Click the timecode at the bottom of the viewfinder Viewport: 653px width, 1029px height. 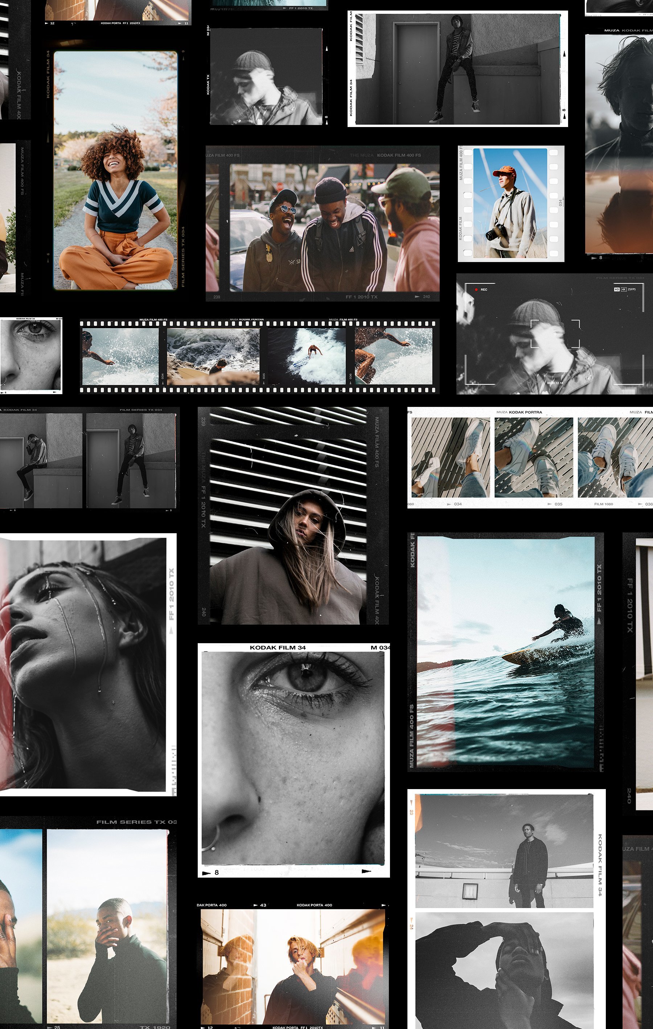(x=555, y=383)
